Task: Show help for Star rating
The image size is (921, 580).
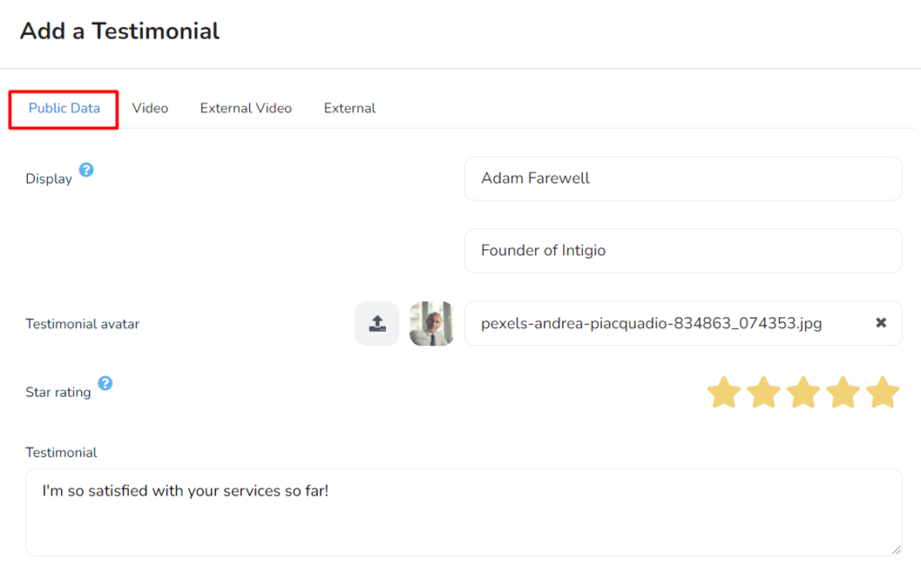Action: (105, 383)
